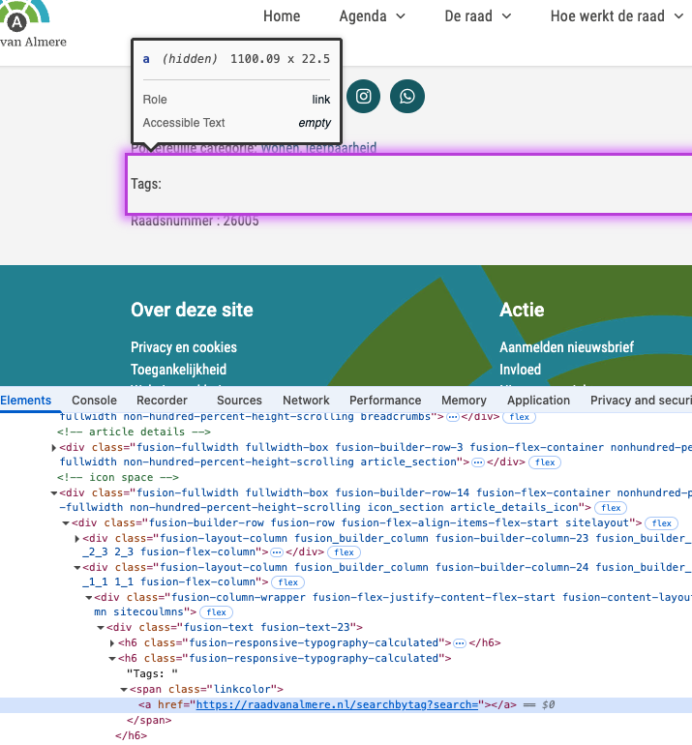Switch to the Application tab

[538, 401]
